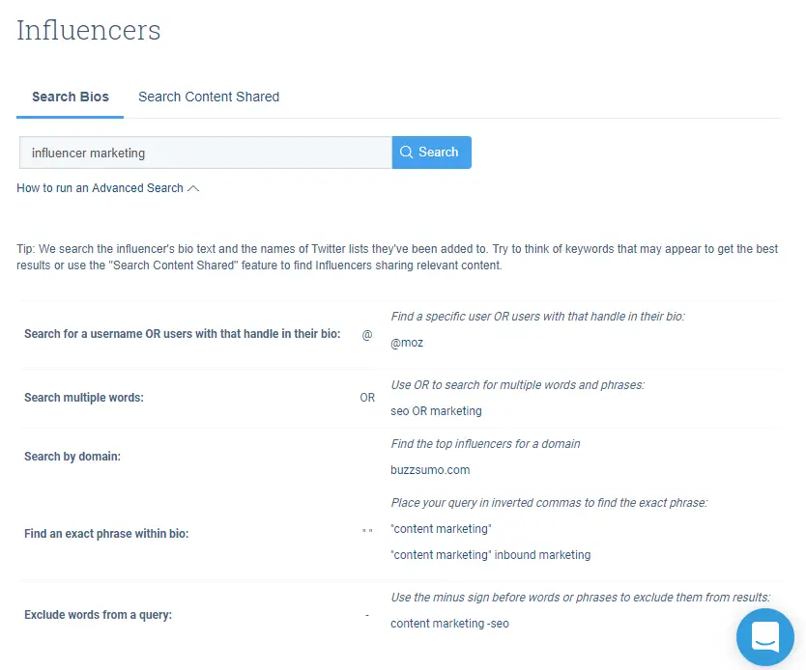Click the Find an exact phrase label
The height and width of the screenshot is (670, 806).
click(x=106, y=533)
